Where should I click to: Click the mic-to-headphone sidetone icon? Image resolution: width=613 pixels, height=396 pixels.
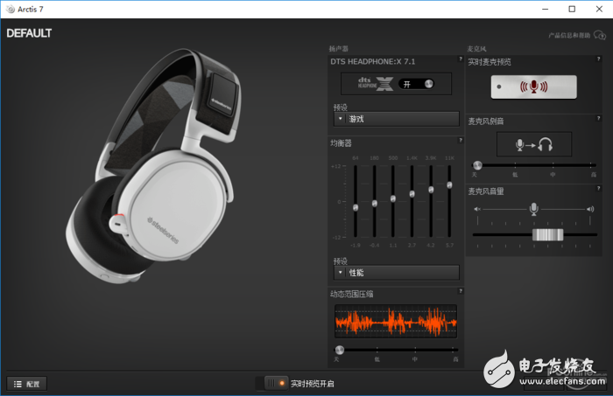pyautogui.click(x=533, y=144)
